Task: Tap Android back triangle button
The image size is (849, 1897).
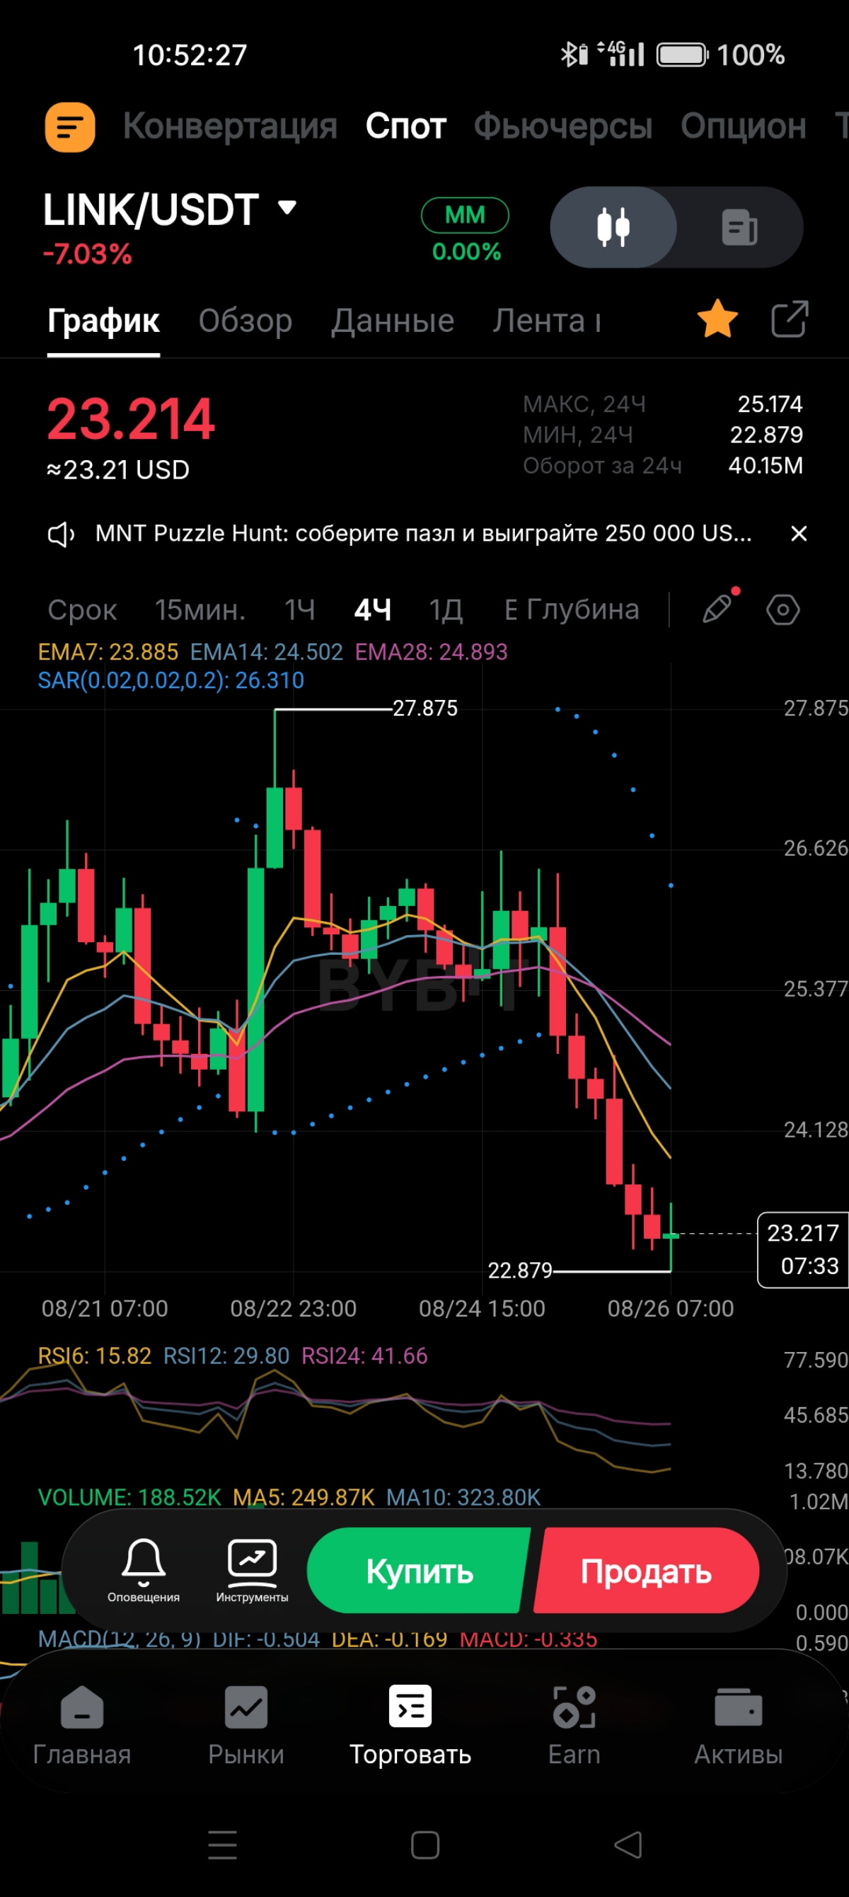Action: pyautogui.click(x=628, y=1845)
